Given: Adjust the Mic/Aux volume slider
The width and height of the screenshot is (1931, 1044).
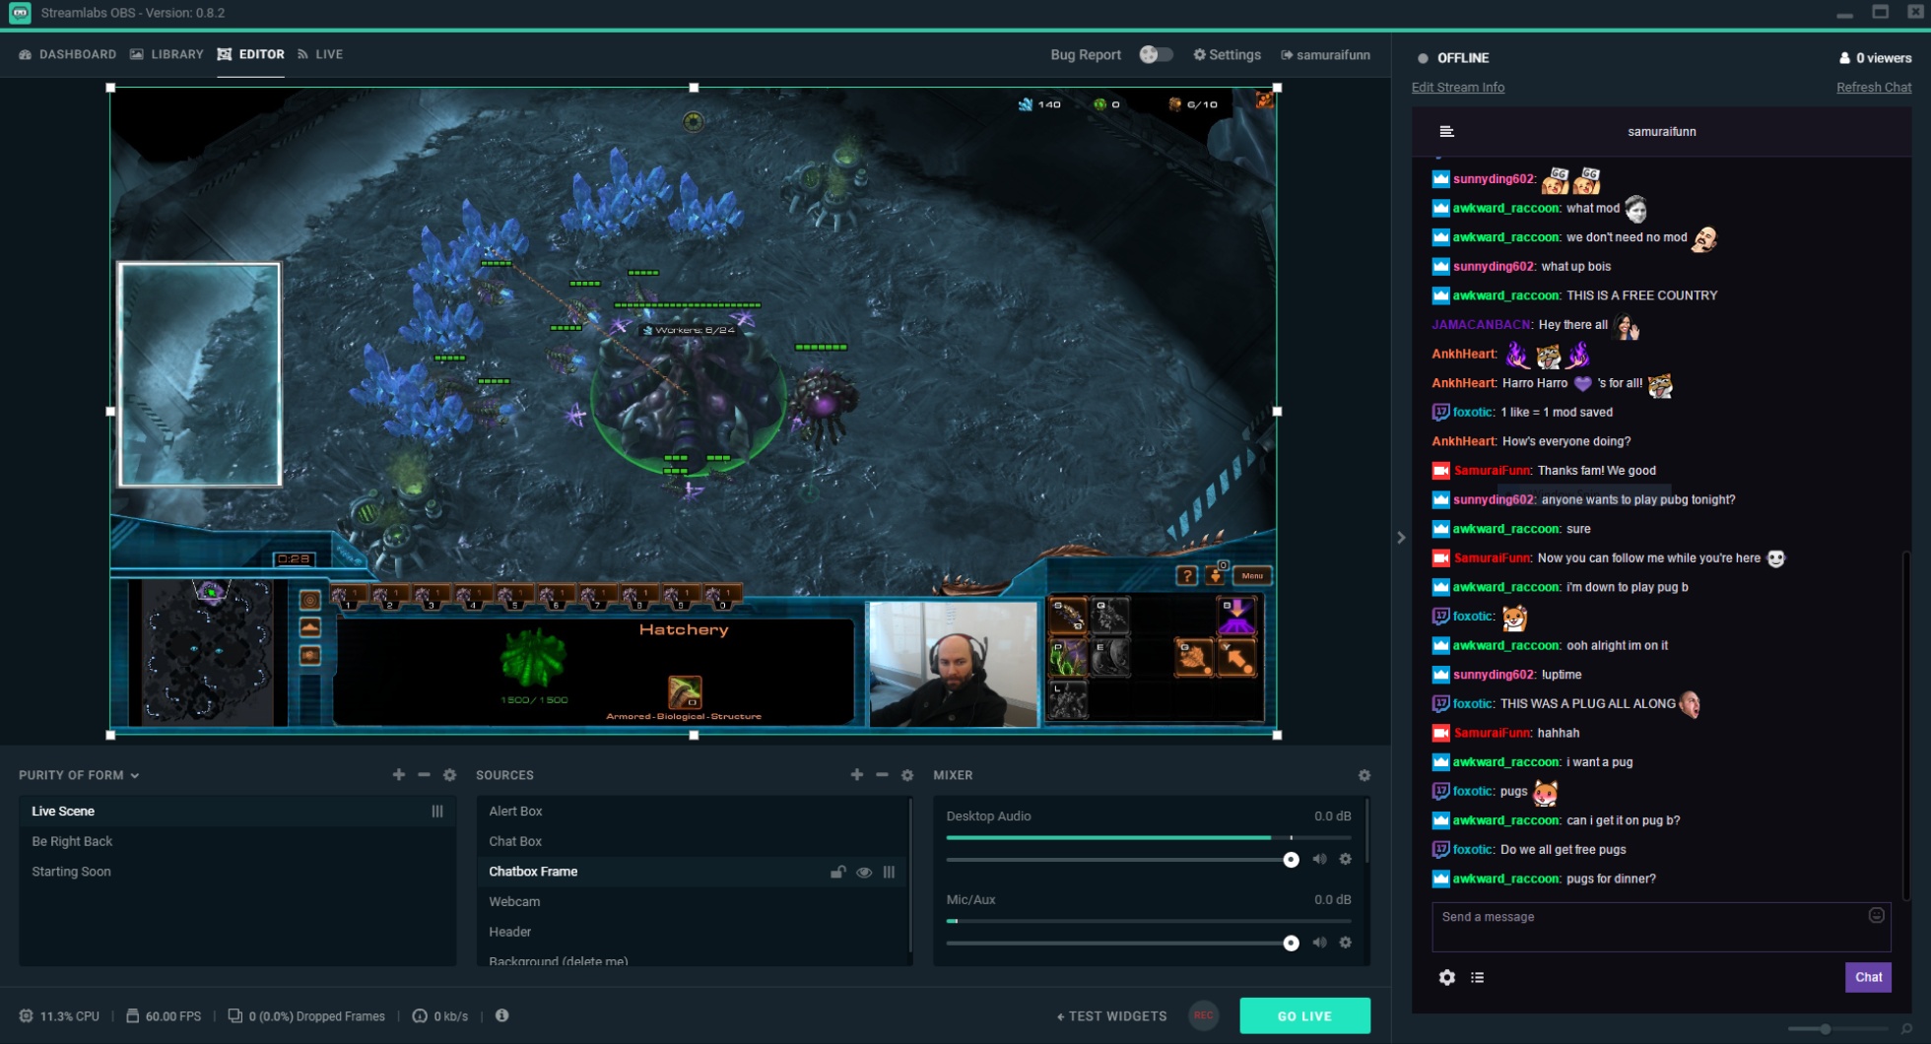Looking at the screenshot, I should (x=1291, y=943).
